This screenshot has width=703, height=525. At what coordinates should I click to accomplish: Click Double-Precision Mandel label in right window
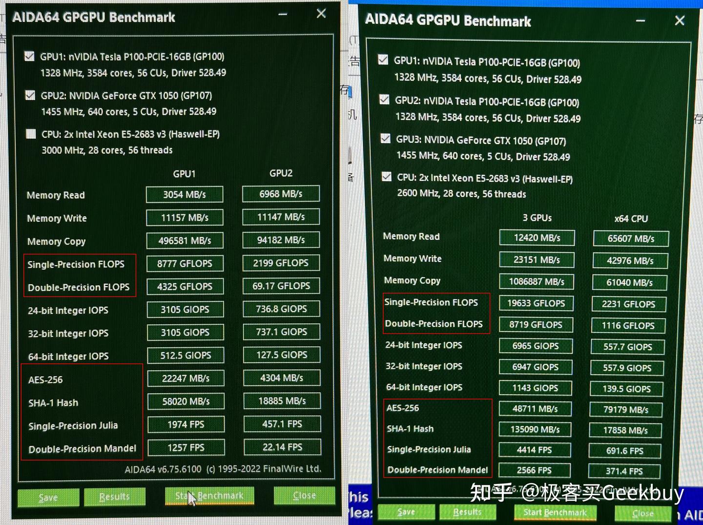click(x=437, y=470)
